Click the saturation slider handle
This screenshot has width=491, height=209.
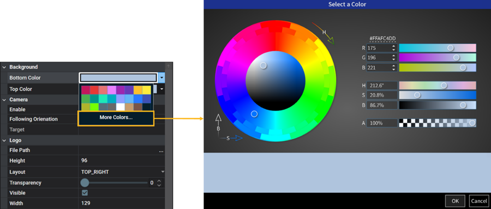[x=417, y=95]
